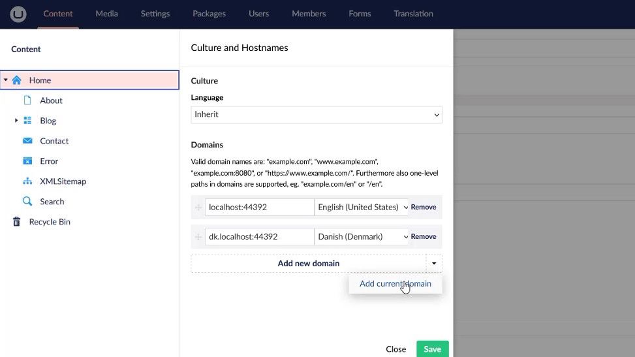Click drag handle of localhost:44392 row
The height and width of the screenshot is (357, 635).
click(198, 208)
